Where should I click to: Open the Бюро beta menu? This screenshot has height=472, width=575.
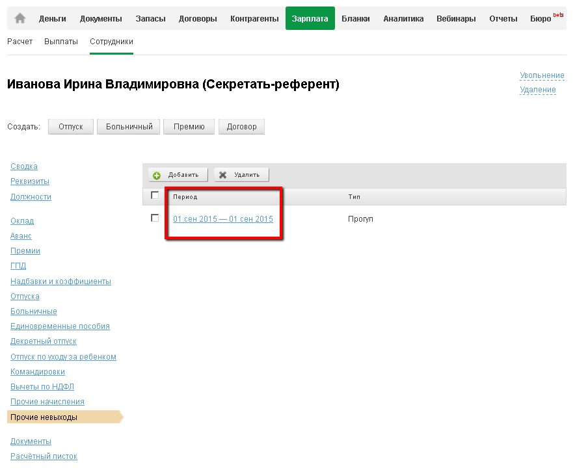pos(546,18)
